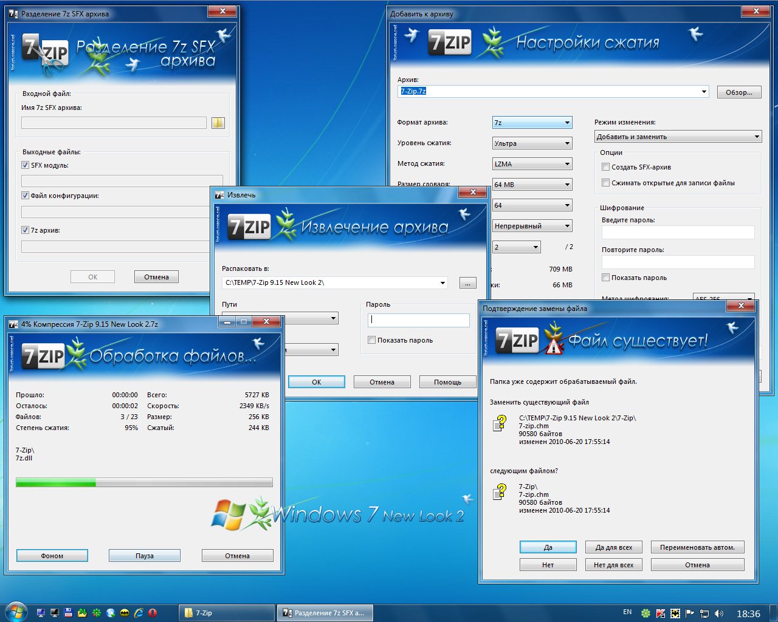Open the Формат архива 7z dropdown
Viewport: 778px width, 622px height.
pyautogui.click(x=532, y=123)
